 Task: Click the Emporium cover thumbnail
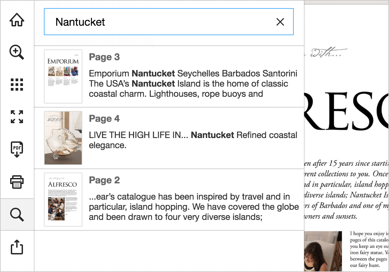[63, 76]
